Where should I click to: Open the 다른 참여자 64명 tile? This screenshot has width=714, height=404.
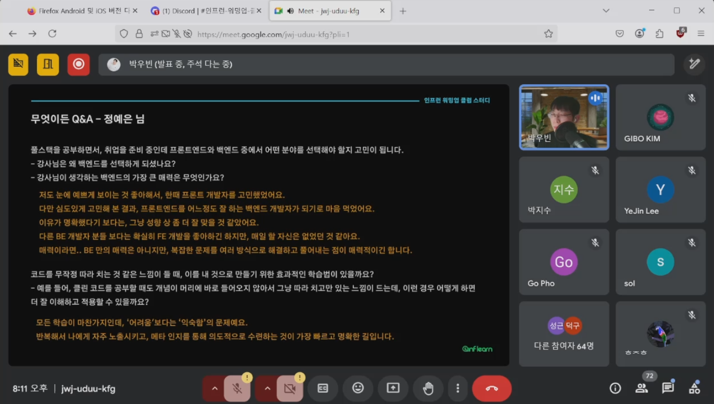(564, 334)
